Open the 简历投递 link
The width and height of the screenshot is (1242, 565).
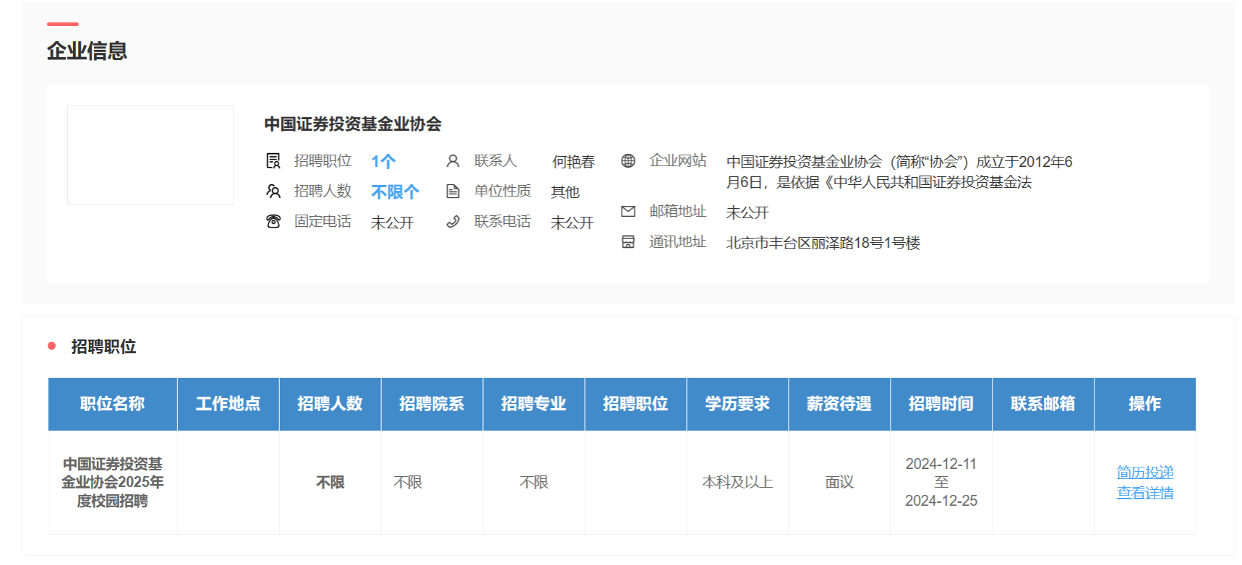pos(1145,472)
